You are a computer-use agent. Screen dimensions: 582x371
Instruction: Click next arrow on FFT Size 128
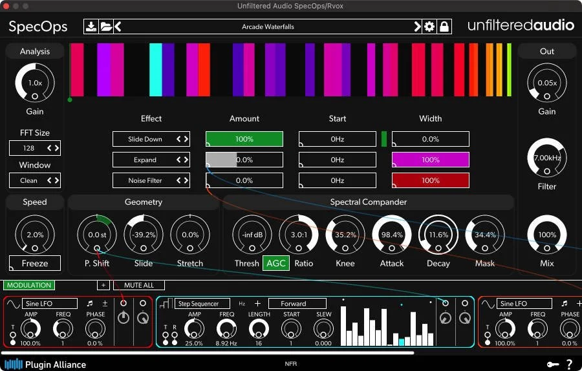tap(57, 148)
